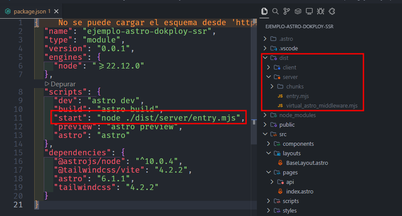Open the entry.mjs file name
Image resolution: width=402 pixels, height=216 pixels.
coord(298,96)
